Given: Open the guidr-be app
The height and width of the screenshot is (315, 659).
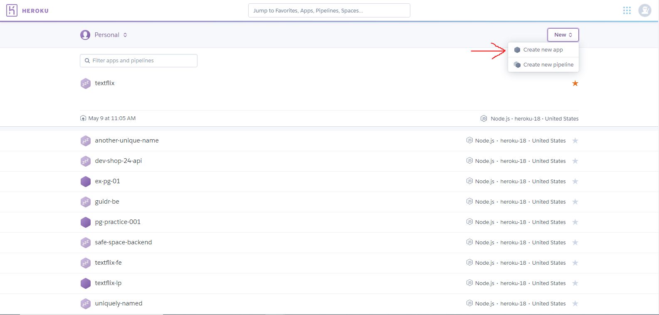Looking at the screenshot, I should point(107,202).
